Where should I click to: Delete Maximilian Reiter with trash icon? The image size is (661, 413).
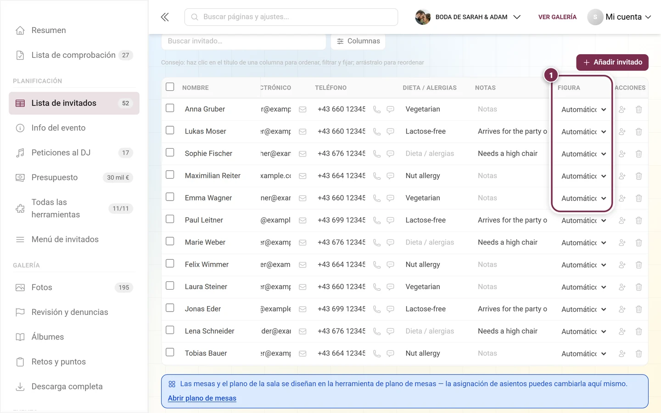[639, 176]
